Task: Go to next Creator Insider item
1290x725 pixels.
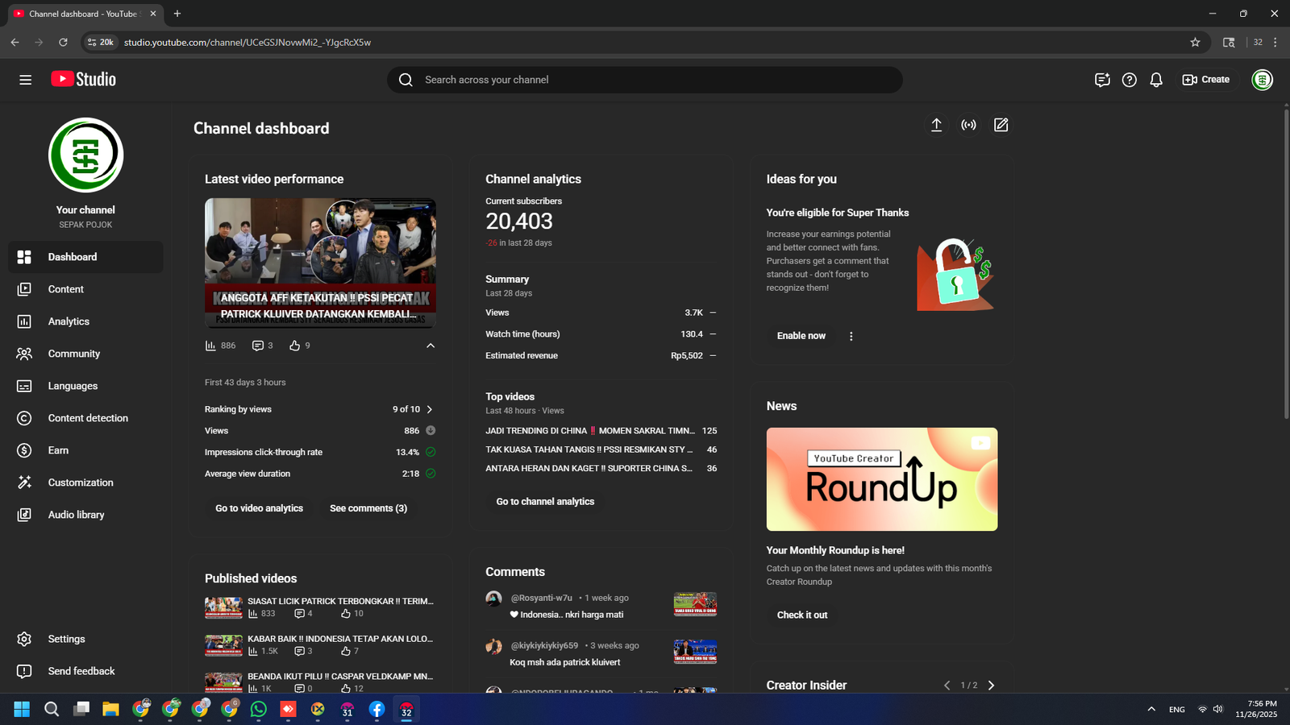Action: click(x=991, y=686)
